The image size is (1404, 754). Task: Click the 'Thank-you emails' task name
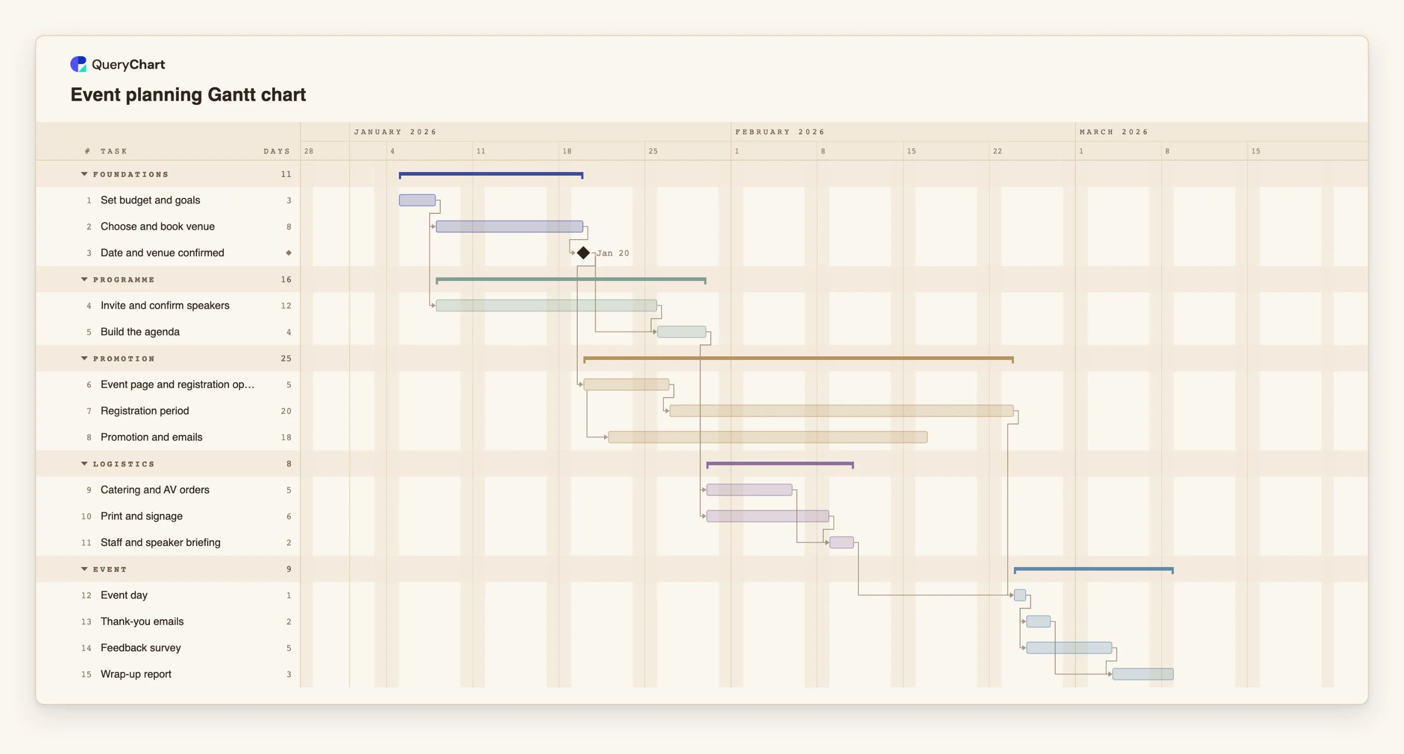[142, 622]
